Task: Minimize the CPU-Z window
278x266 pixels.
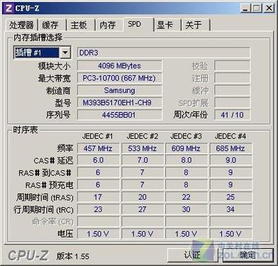Action: coord(245,9)
